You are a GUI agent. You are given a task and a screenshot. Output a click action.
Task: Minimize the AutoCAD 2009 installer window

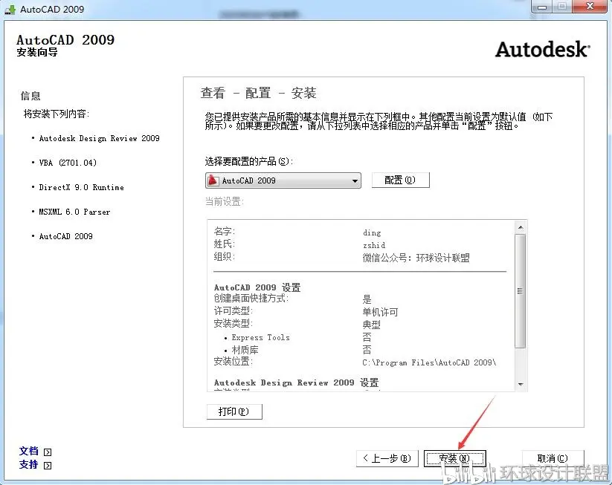click(542, 7)
